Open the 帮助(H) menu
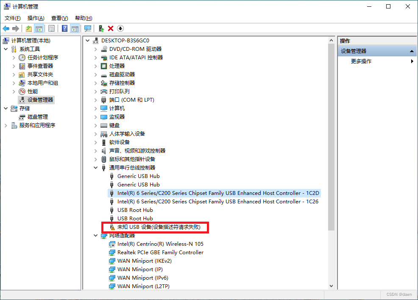The width and height of the screenshot is (418, 300). 84,18
